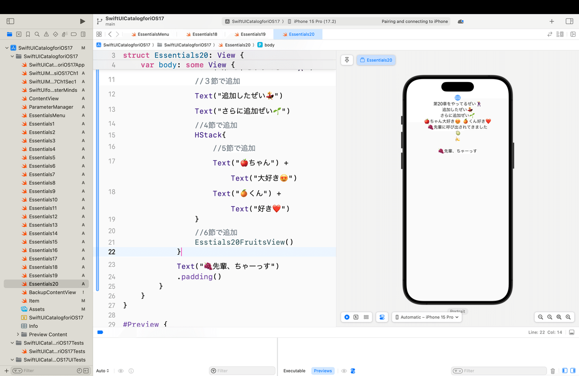The width and height of the screenshot is (579, 376).
Task: Open Essentials20 file in jump bar
Action: (x=234, y=45)
